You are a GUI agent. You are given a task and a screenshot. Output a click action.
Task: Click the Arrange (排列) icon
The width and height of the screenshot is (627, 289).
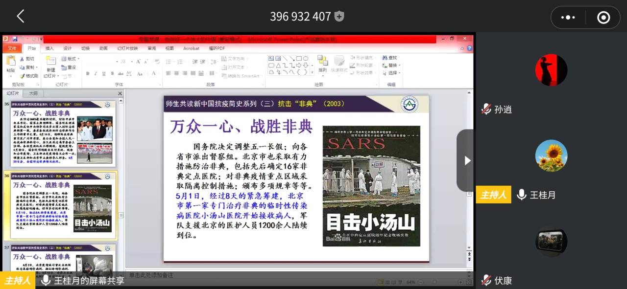tap(322, 63)
